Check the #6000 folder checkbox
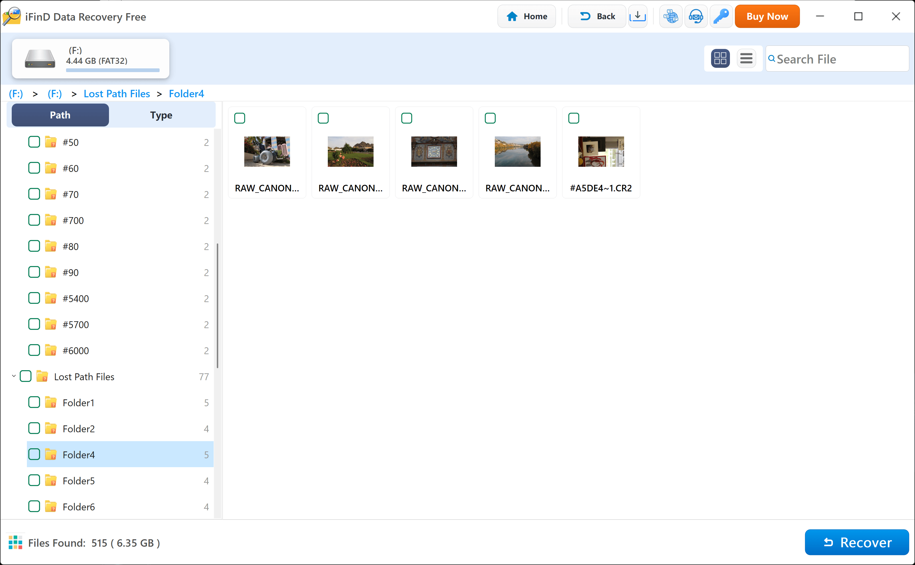915x565 pixels. (34, 350)
